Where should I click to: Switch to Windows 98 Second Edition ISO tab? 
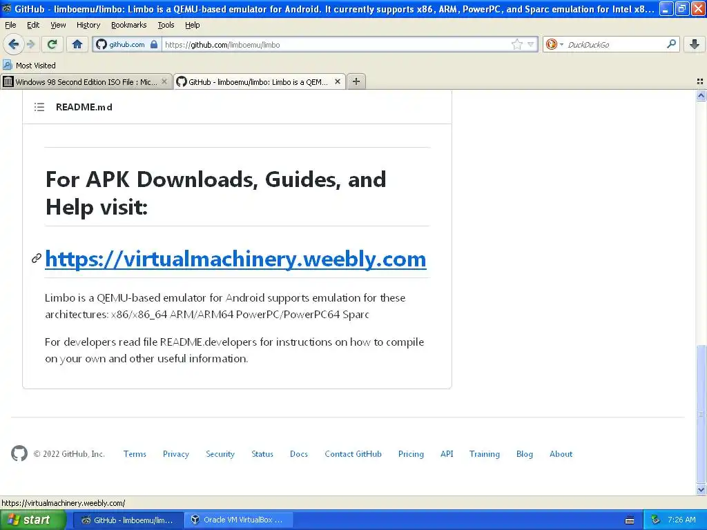pyautogui.click(x=86, y=82)
